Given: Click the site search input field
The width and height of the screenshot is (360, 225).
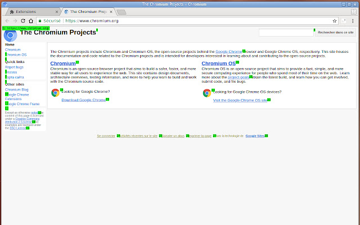Looking at the screenshot, I should [286, 33].
